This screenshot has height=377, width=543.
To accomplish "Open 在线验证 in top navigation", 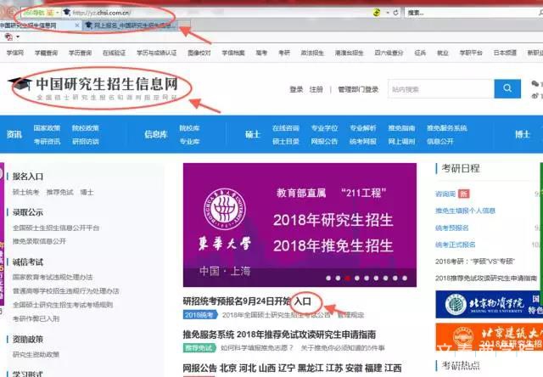I will point(114,53).
